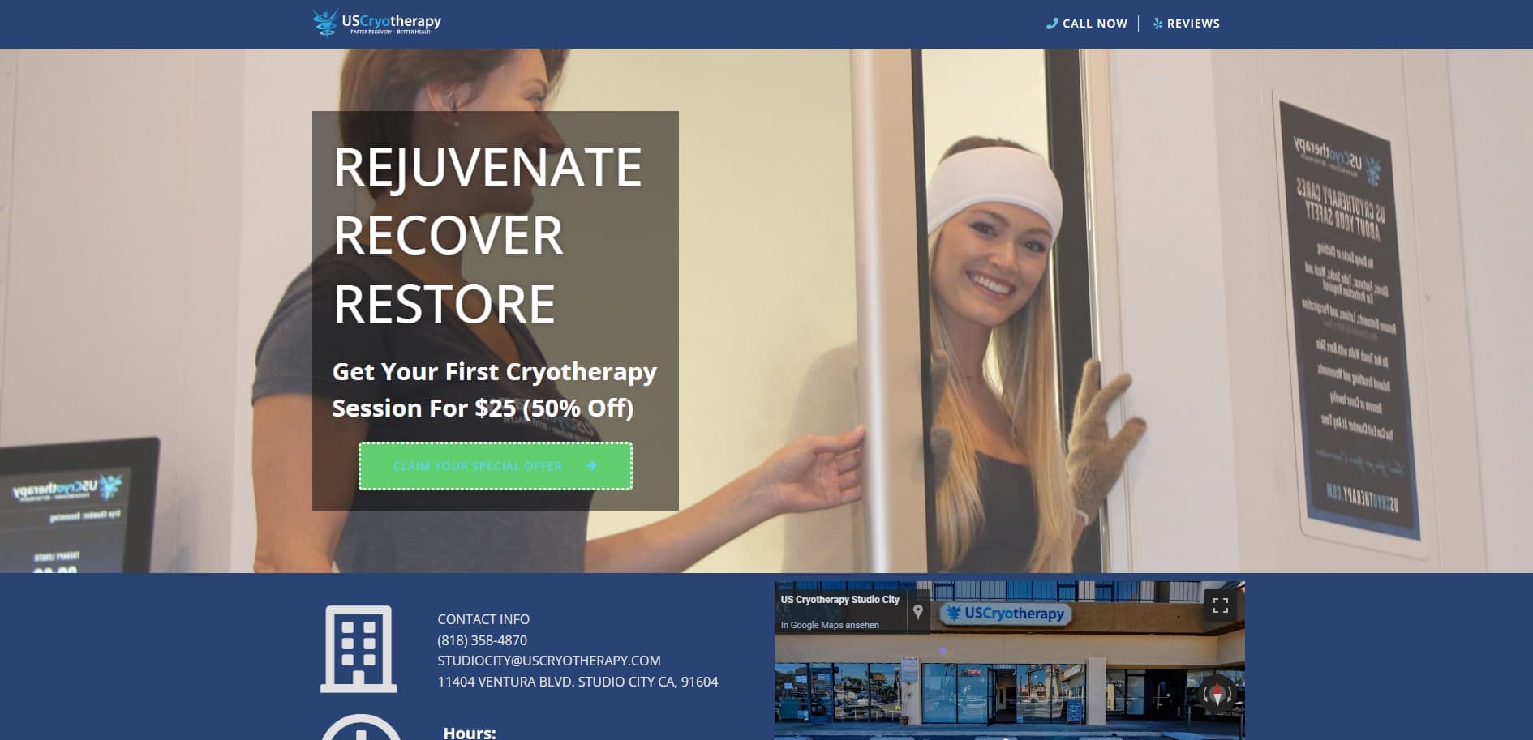1533x740 pixels.
Task: Open In Google Maps ansehen link
Action: point(830,625)
